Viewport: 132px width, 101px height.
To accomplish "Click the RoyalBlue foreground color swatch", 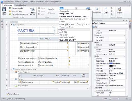I will tap(111, 64).
